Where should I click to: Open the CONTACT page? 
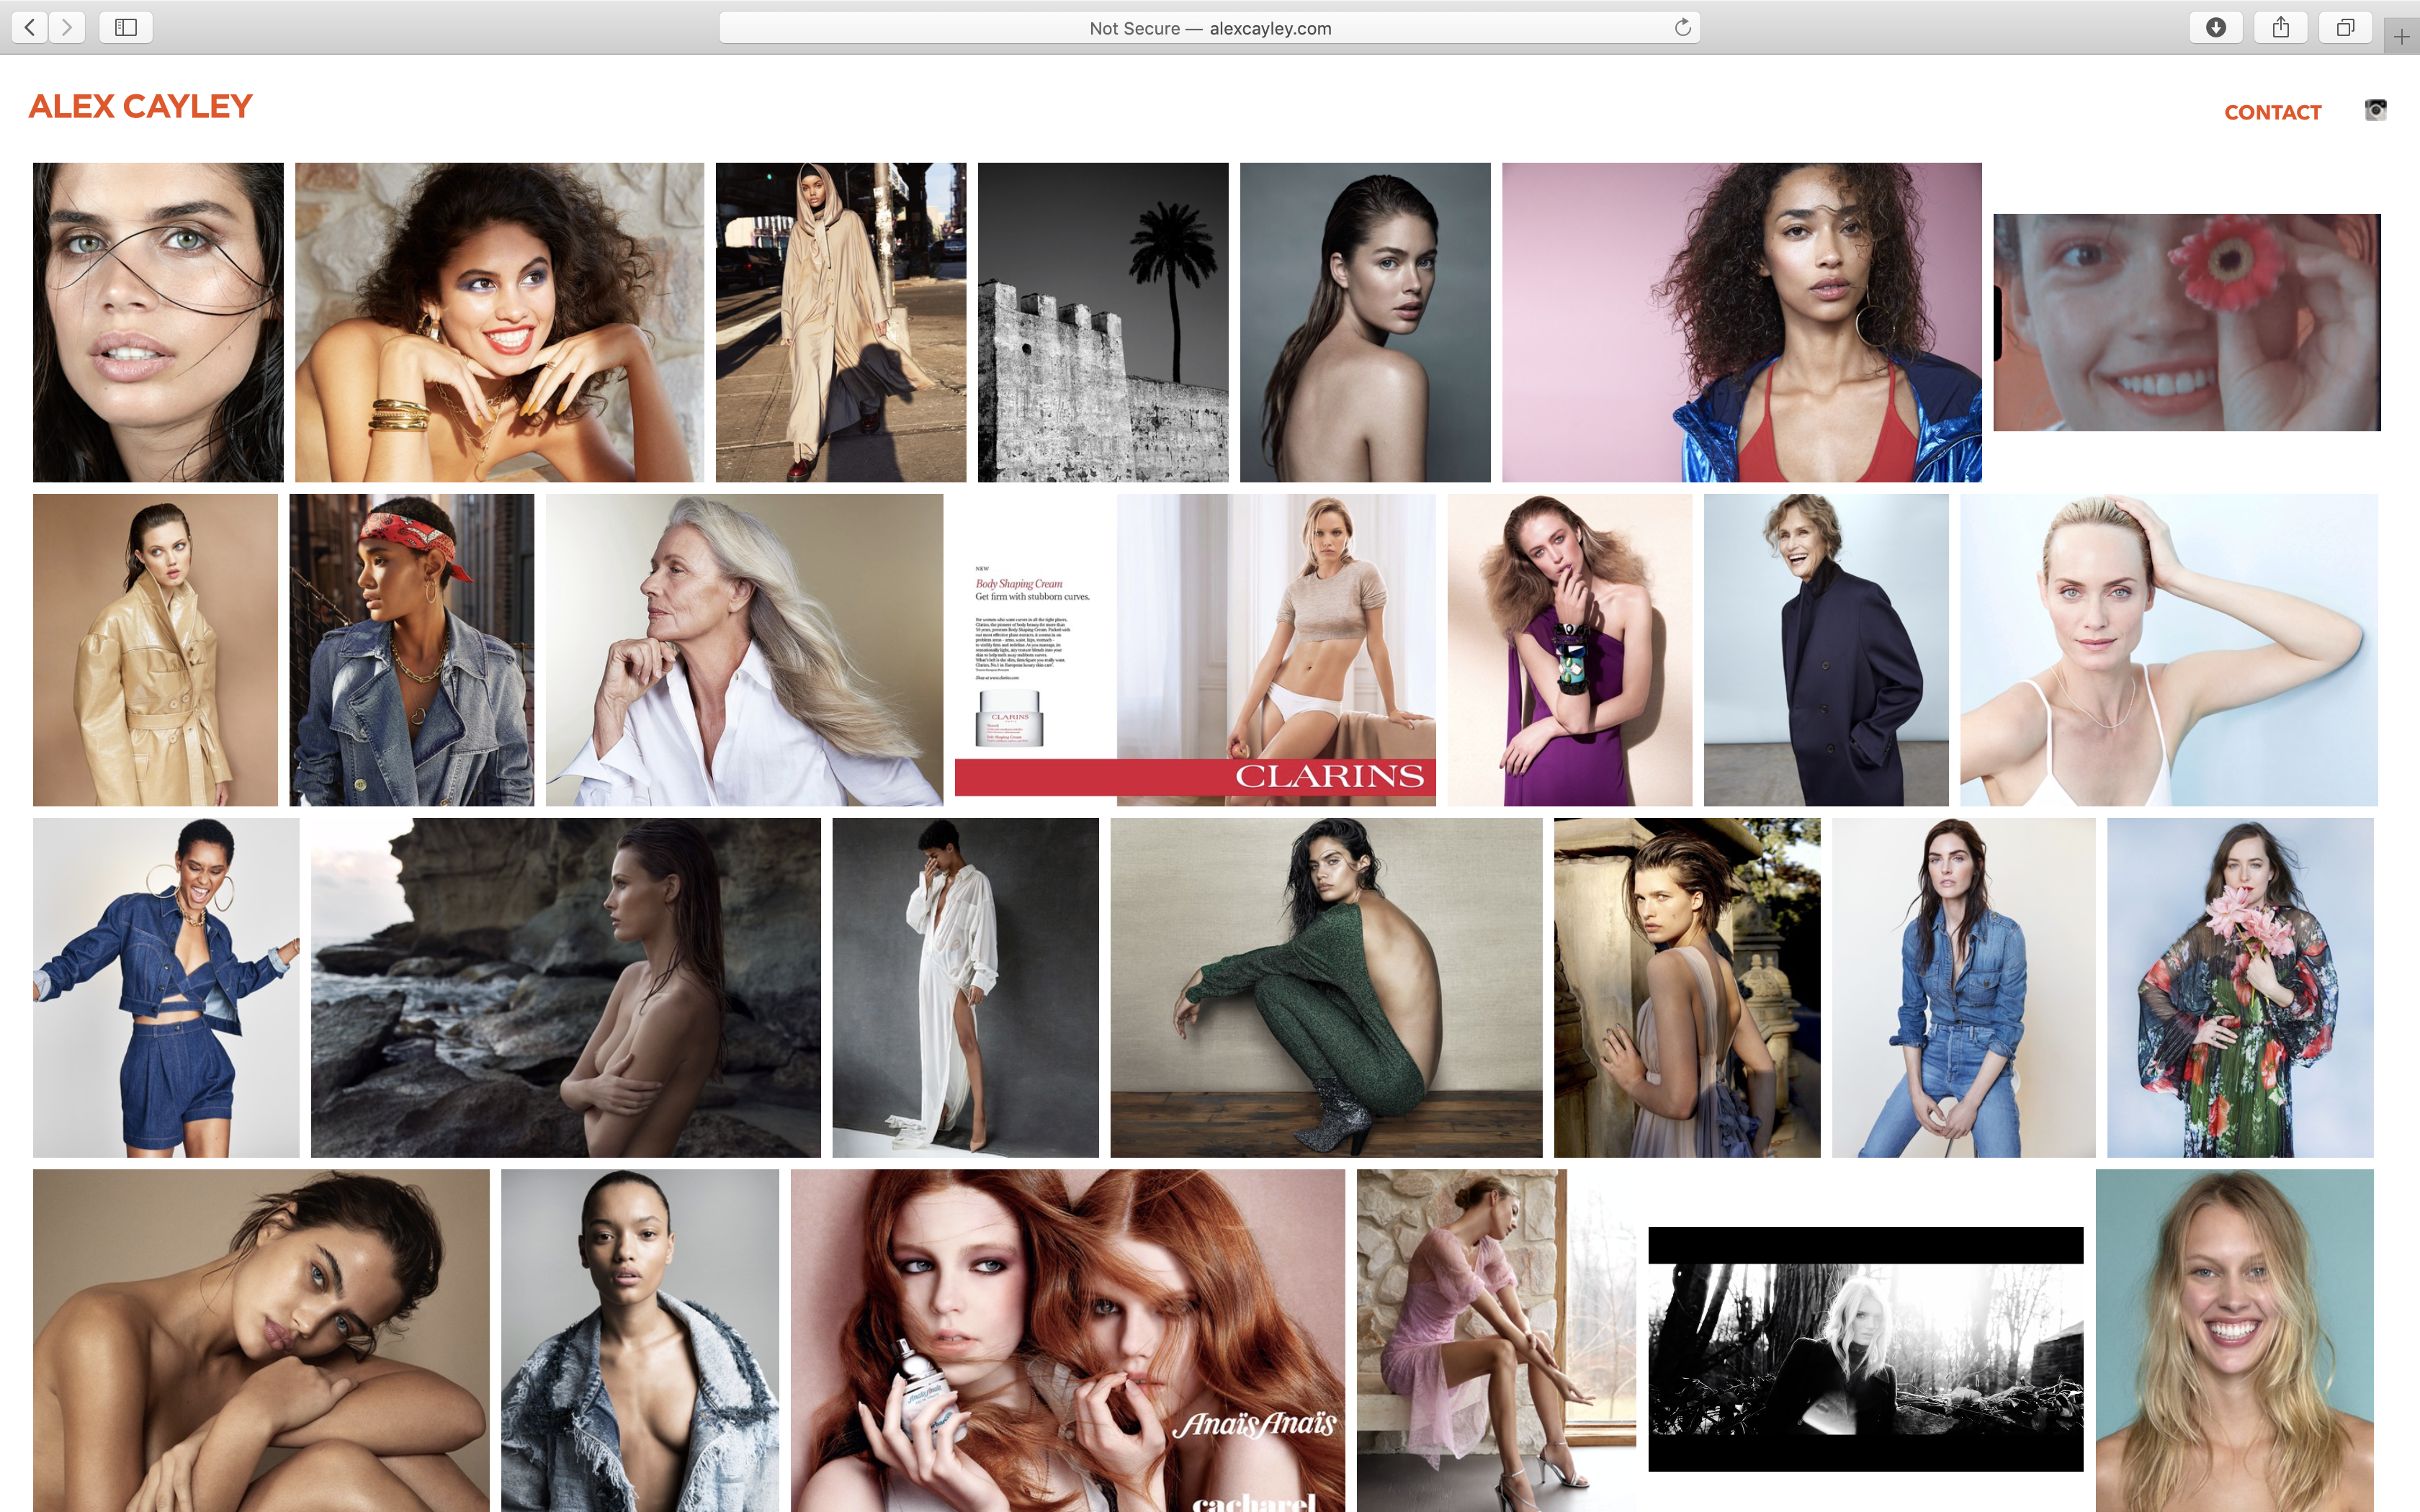tap(2273, 112)
